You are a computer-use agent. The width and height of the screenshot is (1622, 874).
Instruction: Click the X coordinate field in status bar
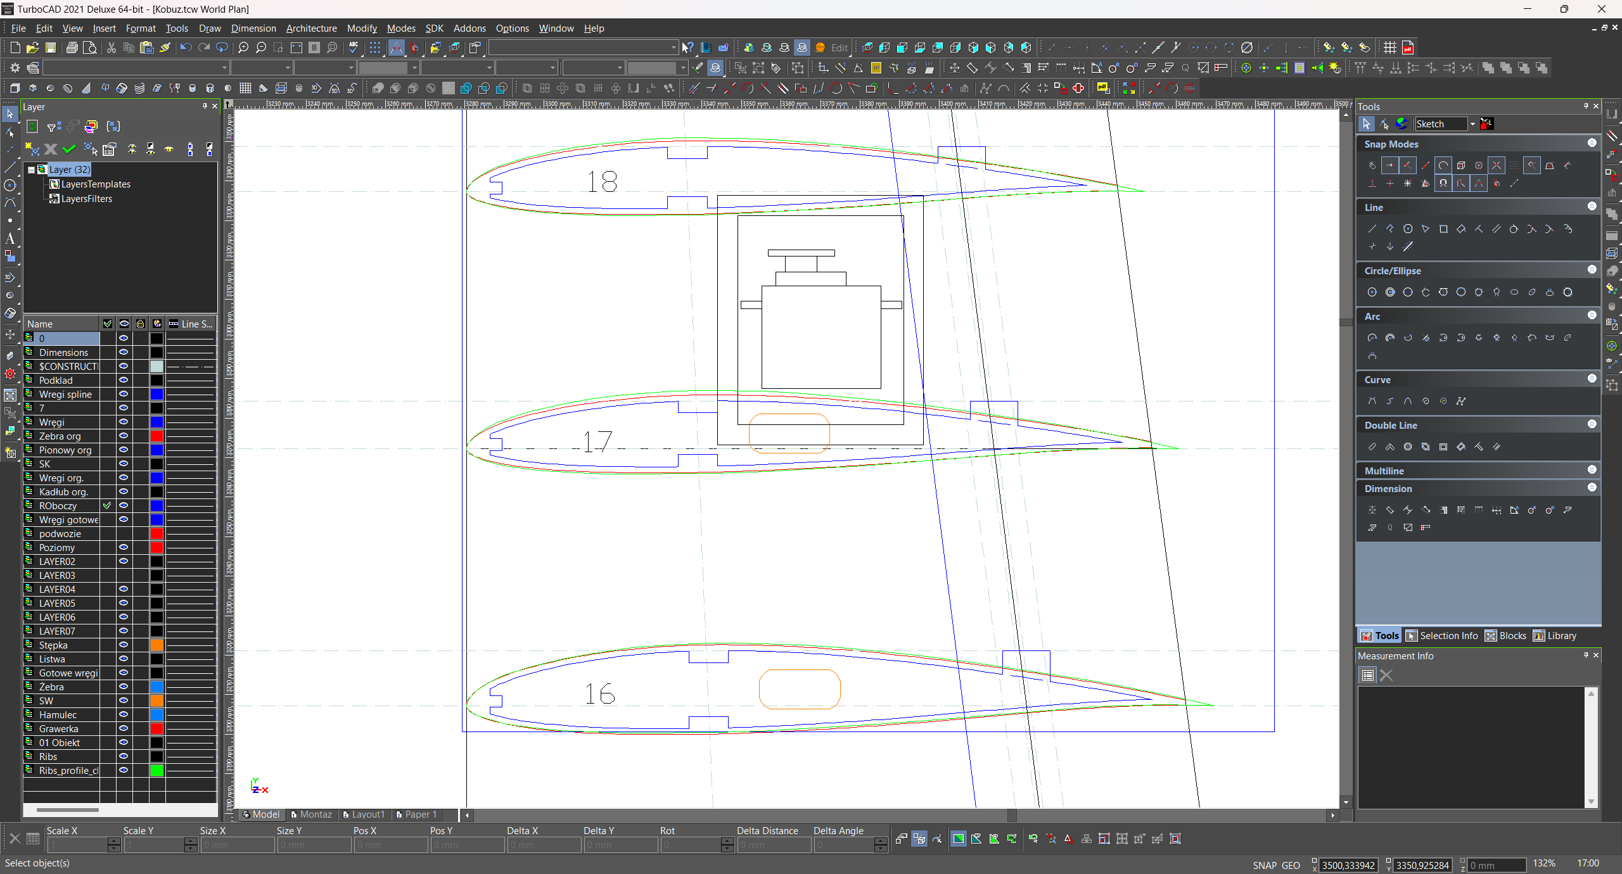pyautogui.click(x=1348, y=865)
